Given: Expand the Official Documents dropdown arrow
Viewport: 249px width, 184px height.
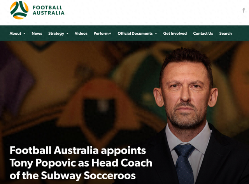Looking at the screenshot, I should pos(156,34).
